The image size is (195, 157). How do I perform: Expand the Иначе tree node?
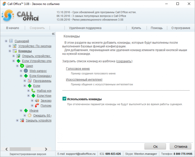pos(21,110)
